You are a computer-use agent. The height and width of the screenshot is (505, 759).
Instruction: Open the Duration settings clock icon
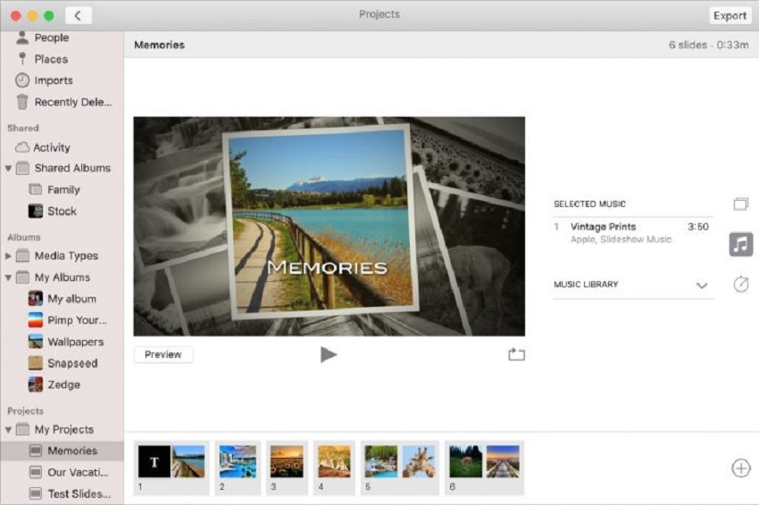click(x=740, y=284)
